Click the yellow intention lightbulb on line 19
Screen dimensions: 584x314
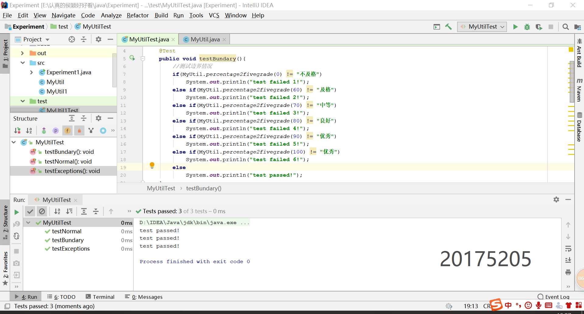pyautogui.click(x=152, y=165)
